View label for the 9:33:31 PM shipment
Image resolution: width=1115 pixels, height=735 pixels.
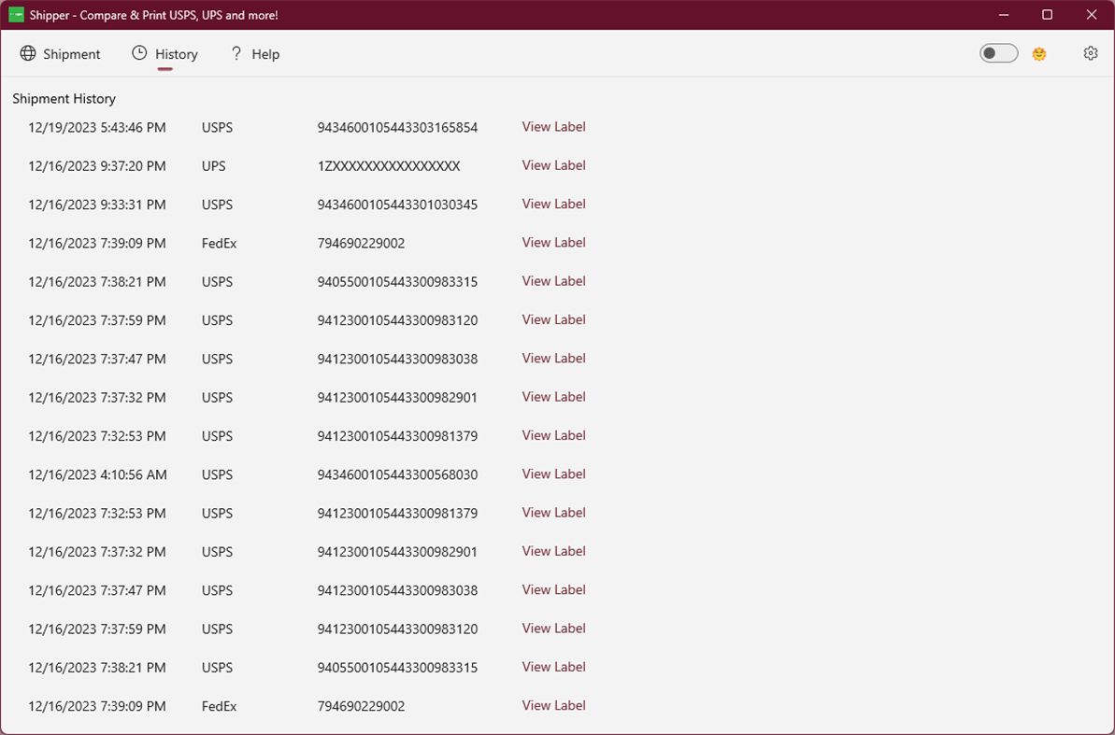click(553, 204)
